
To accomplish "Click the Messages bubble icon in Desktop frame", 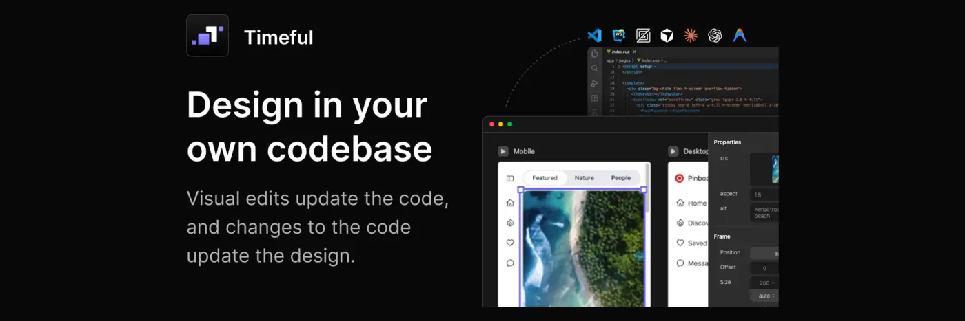I will [x=680, y=263].
